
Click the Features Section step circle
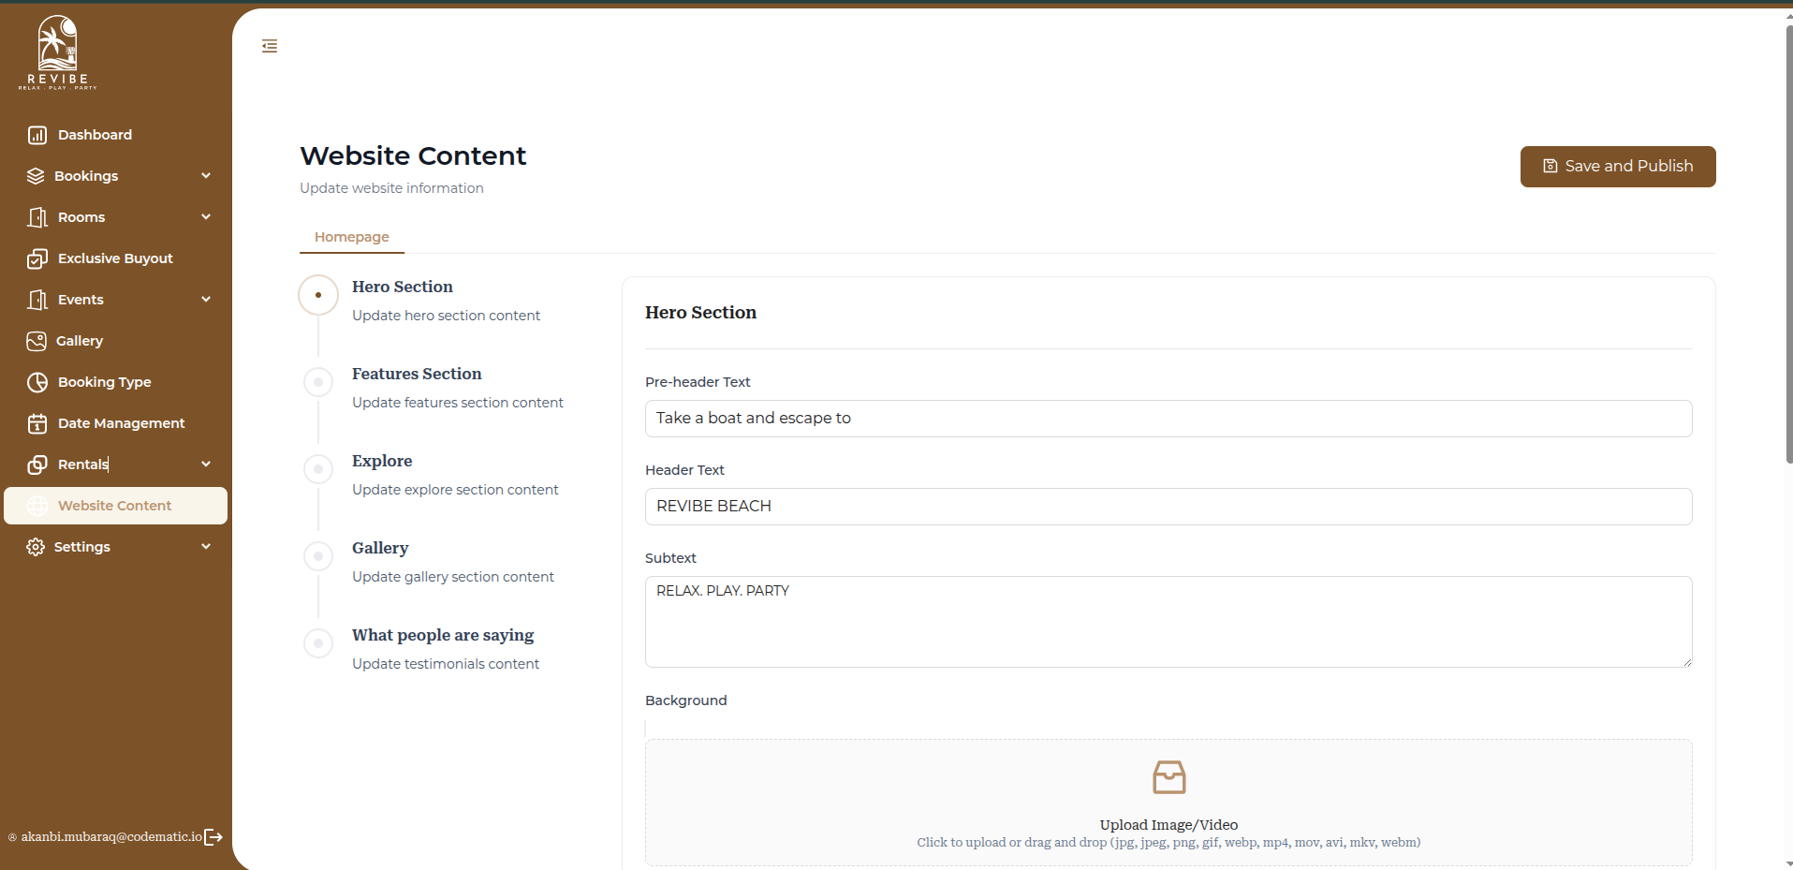coord(318,382)
